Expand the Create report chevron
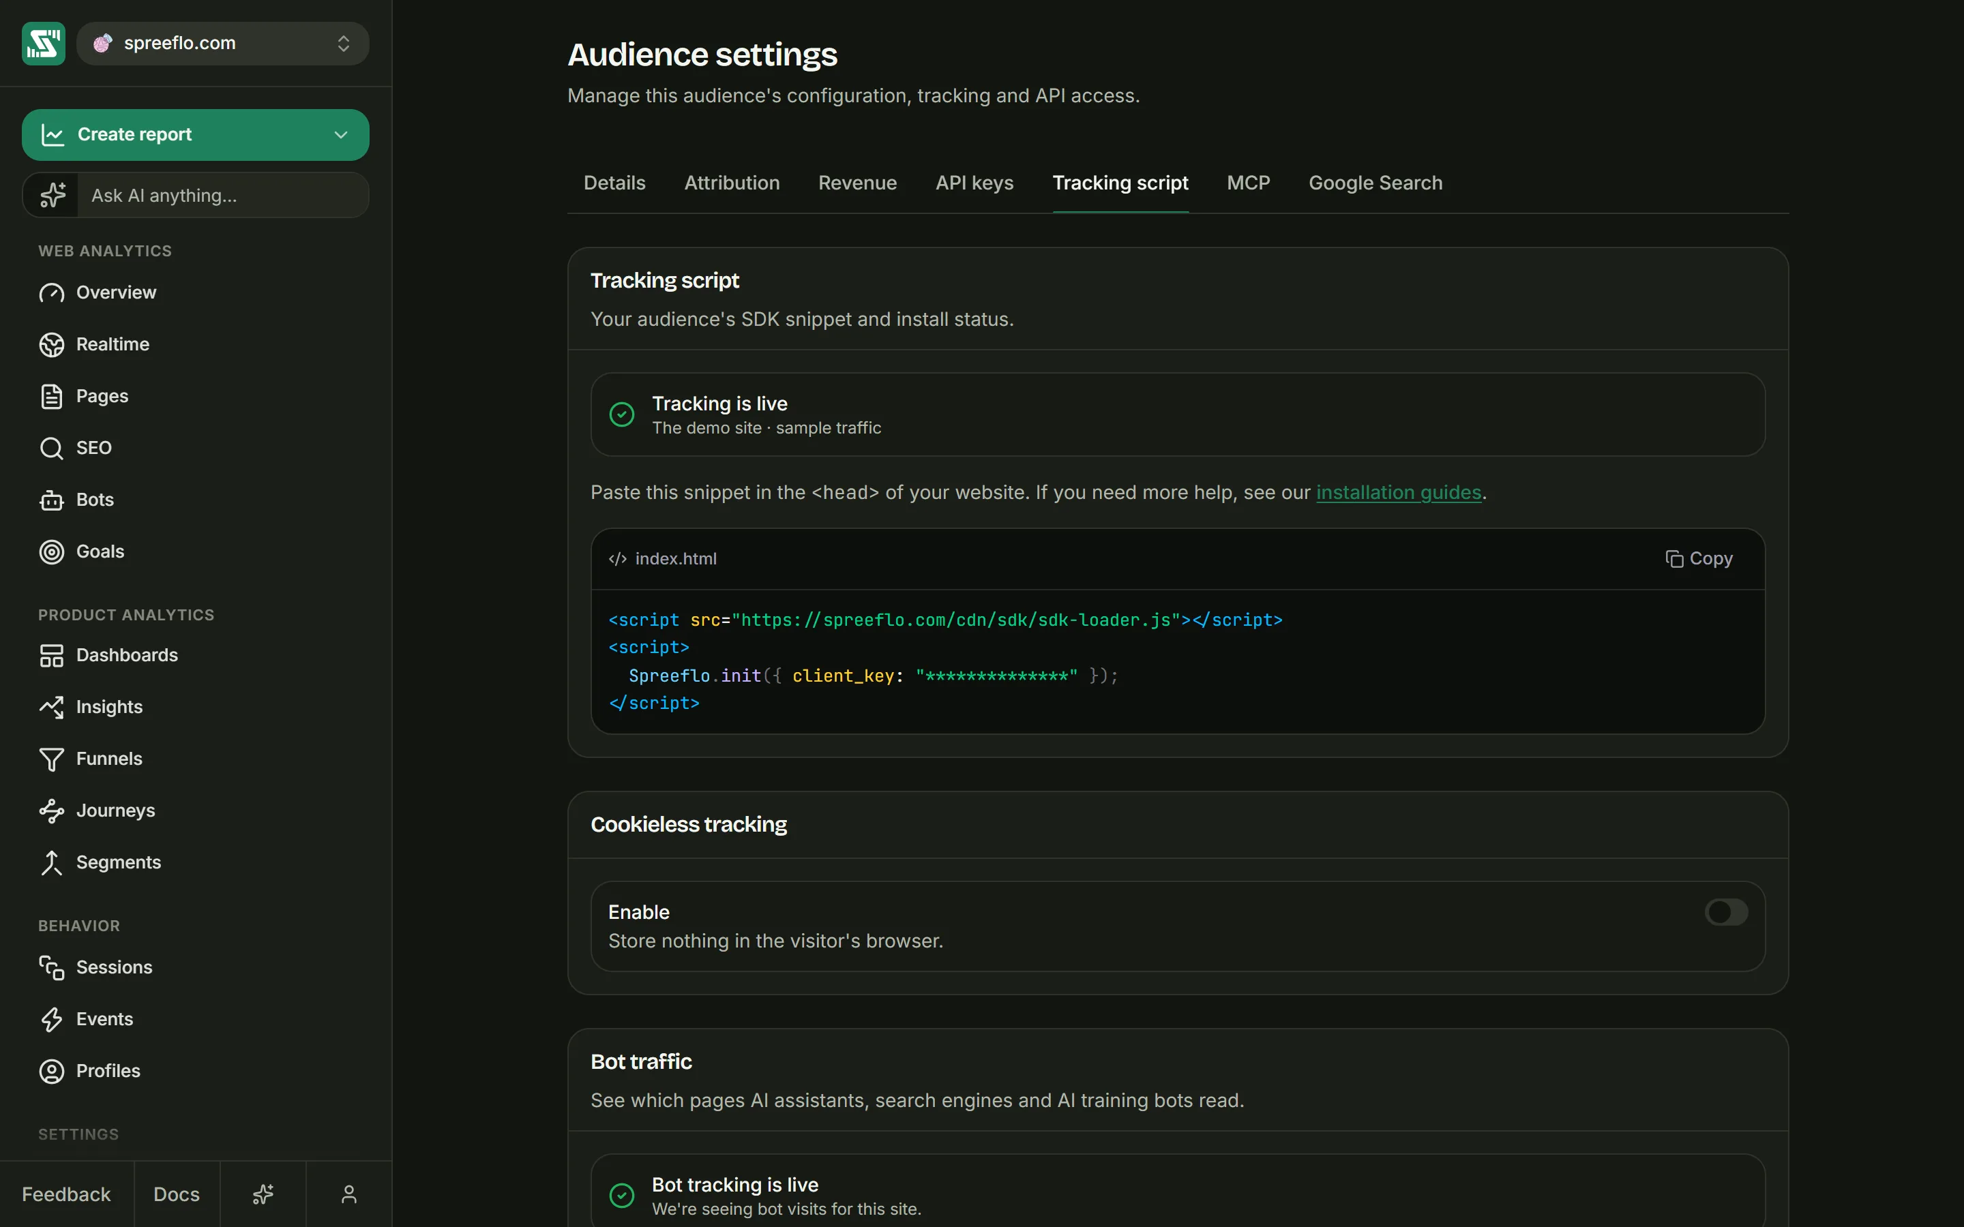The image size is (1964, 1227). click(x=341, y=135)
